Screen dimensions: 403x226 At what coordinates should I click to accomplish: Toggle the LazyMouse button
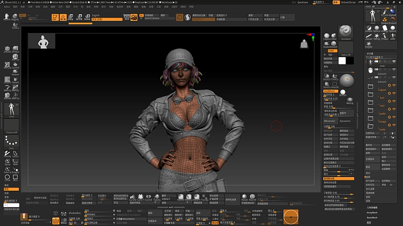(330, 91)
